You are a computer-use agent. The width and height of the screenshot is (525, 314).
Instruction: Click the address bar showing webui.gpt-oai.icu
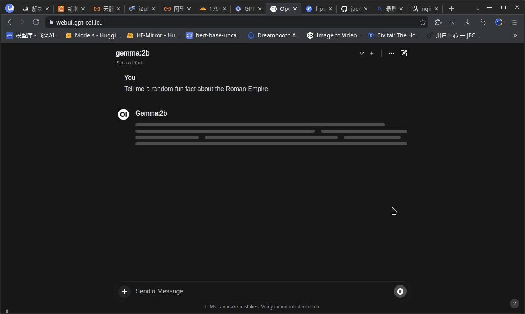coord(237,23)
